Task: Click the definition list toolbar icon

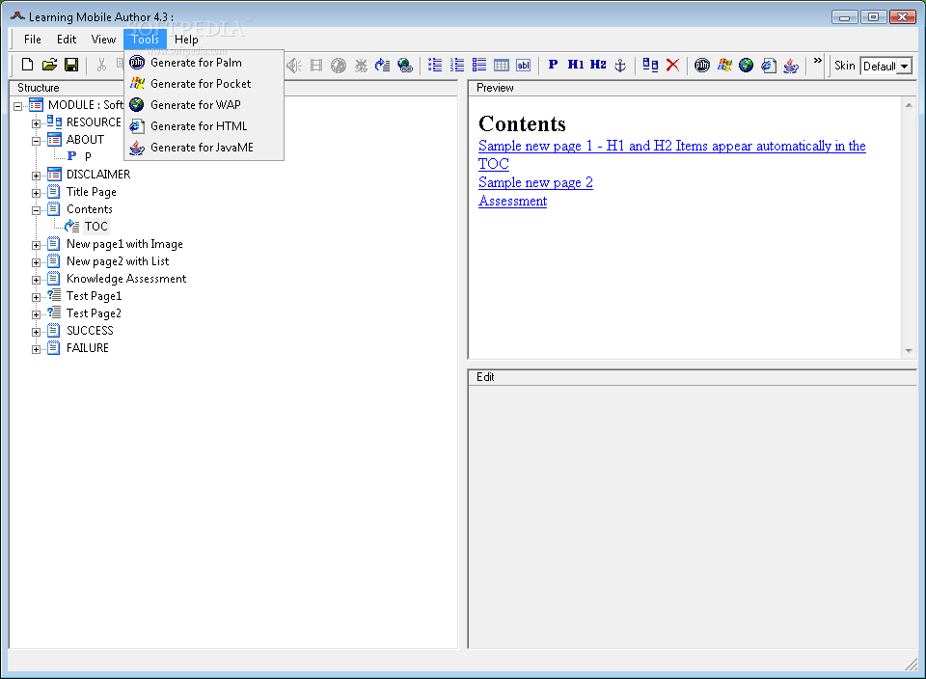Action: pyautogui.click(x=479, y=65)
